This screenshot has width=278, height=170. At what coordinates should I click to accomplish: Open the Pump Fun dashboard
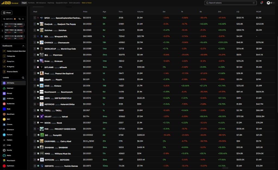8,61
